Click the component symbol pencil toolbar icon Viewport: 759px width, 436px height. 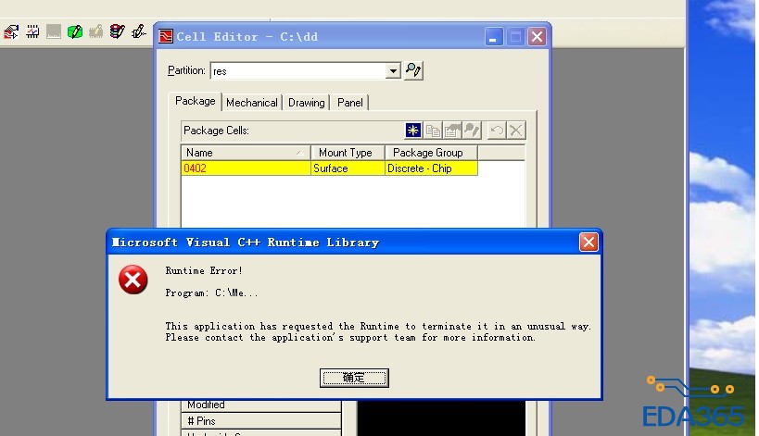[x=138, y=32]
